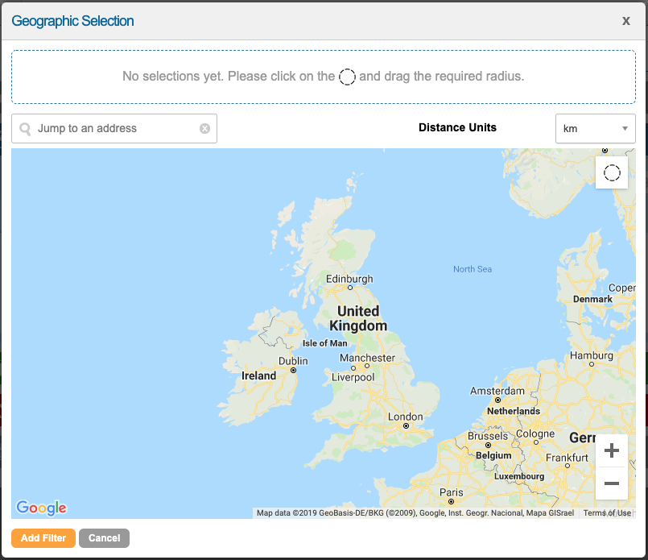Image resolution: width=648 pixels, height=560 pixels.
Task: Click the North Sea label on map
Action: pos(473,269)
